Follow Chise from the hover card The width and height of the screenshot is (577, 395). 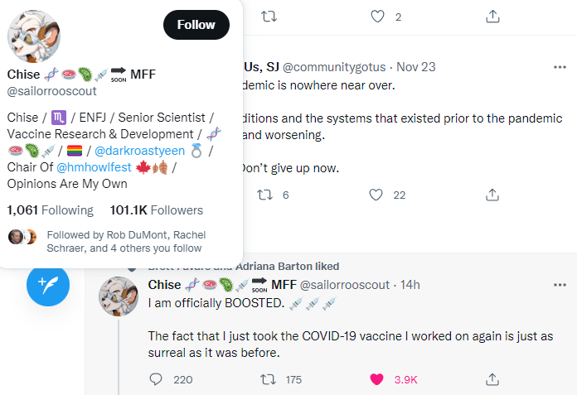196,25
